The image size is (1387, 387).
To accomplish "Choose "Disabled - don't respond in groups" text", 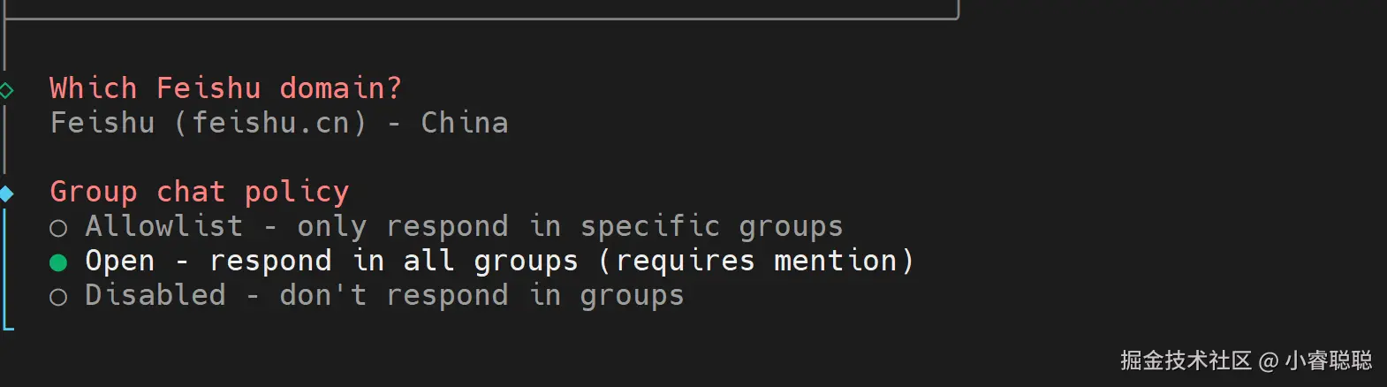I will pos(384,295).
